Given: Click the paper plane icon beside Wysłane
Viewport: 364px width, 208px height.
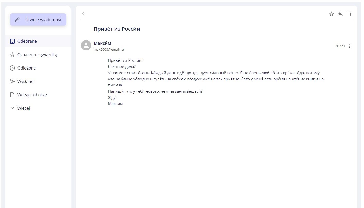Looking at the screenshot, I should click(x=12, y=81).
